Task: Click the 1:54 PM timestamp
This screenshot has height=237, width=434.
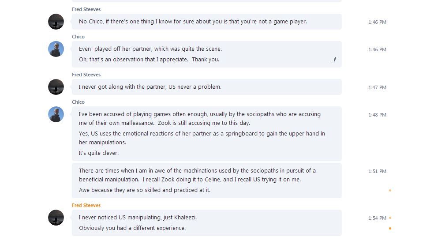Action: coord(377,218)
